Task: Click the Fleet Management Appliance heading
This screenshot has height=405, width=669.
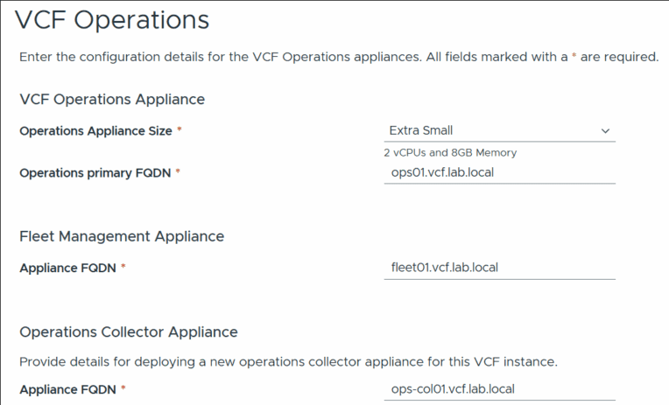Action: point(122,236)
